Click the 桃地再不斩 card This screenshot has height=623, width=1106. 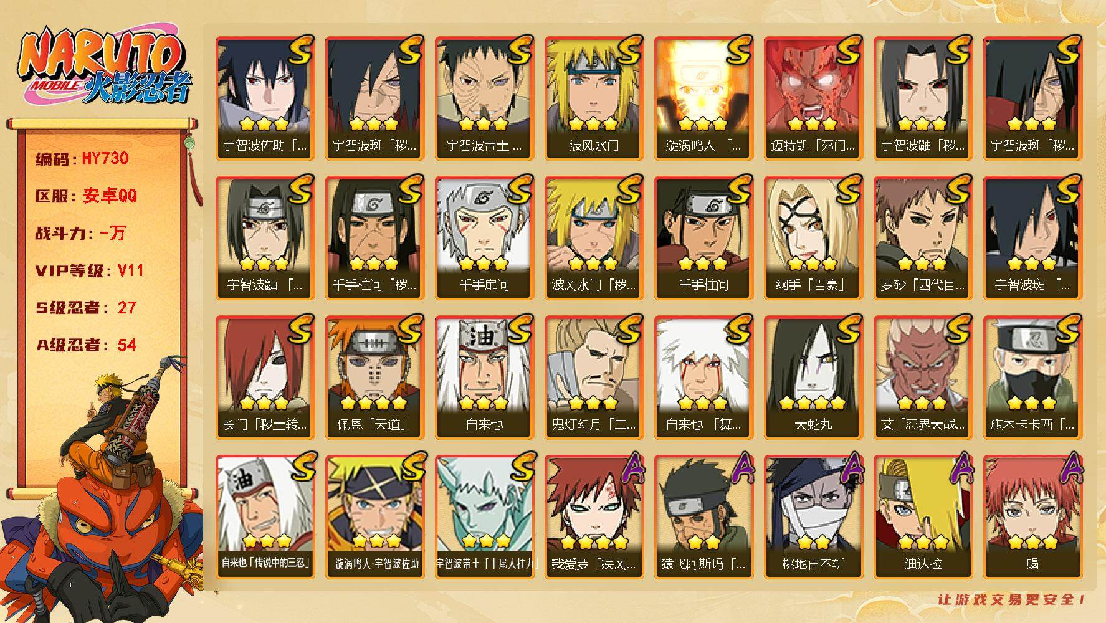point(813,517)
